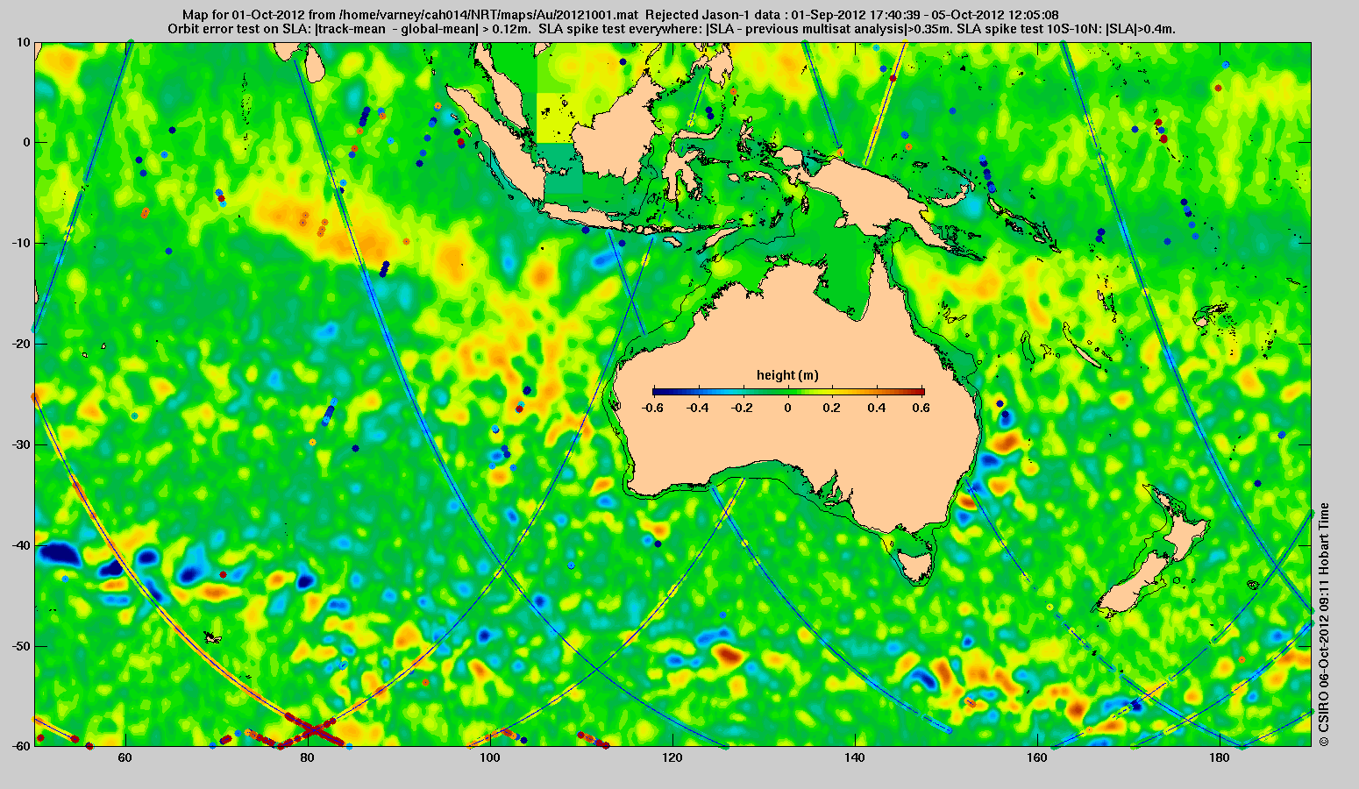Click the '0' latitude label on left axis

pos(27,142)
